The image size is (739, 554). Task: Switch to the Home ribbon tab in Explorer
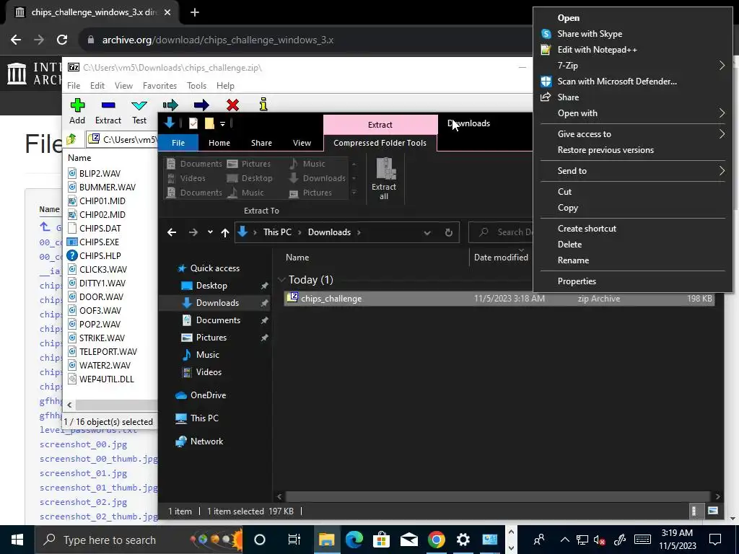(219, 143)
